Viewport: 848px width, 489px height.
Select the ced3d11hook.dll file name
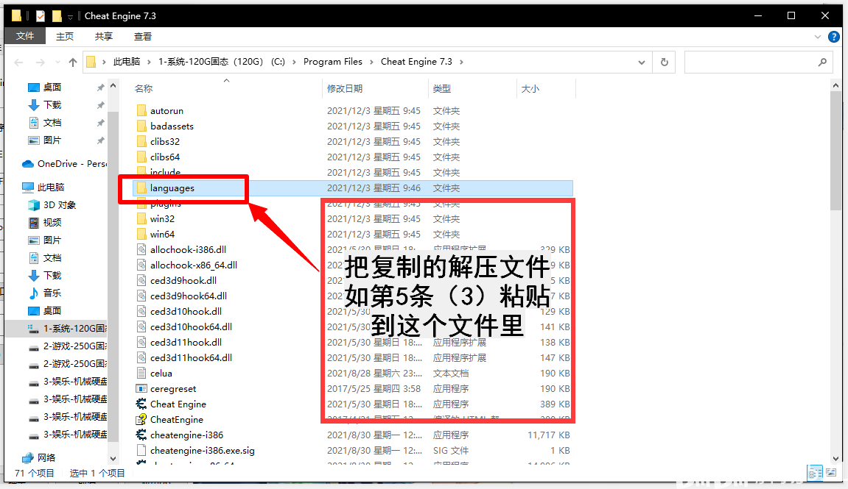[x=186, y=342]
